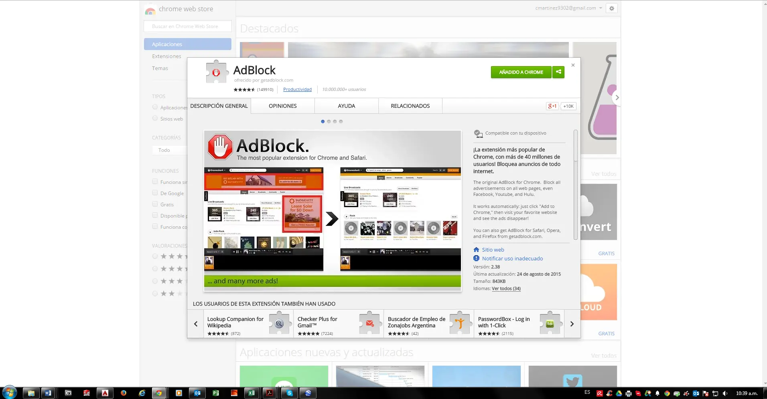This screenshot has height=399, width=767.
Task: Open Firefox from the taskbar
Action: coord(124,393)
